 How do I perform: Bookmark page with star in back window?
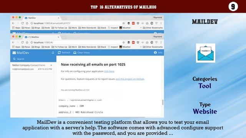[124, 23]
